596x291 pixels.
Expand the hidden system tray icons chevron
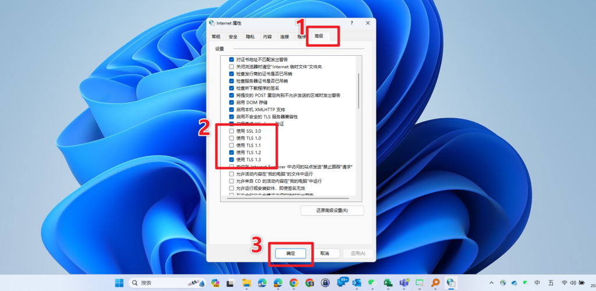pos(492,283)
